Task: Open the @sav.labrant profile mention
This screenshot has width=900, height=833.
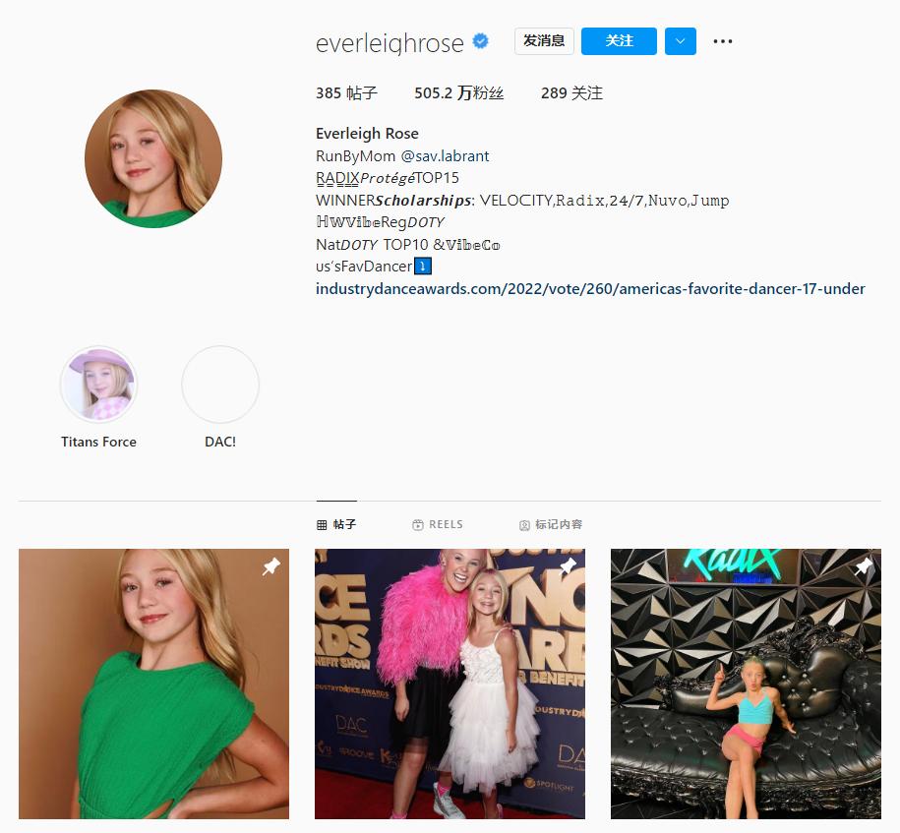Action: coord(445,156)
